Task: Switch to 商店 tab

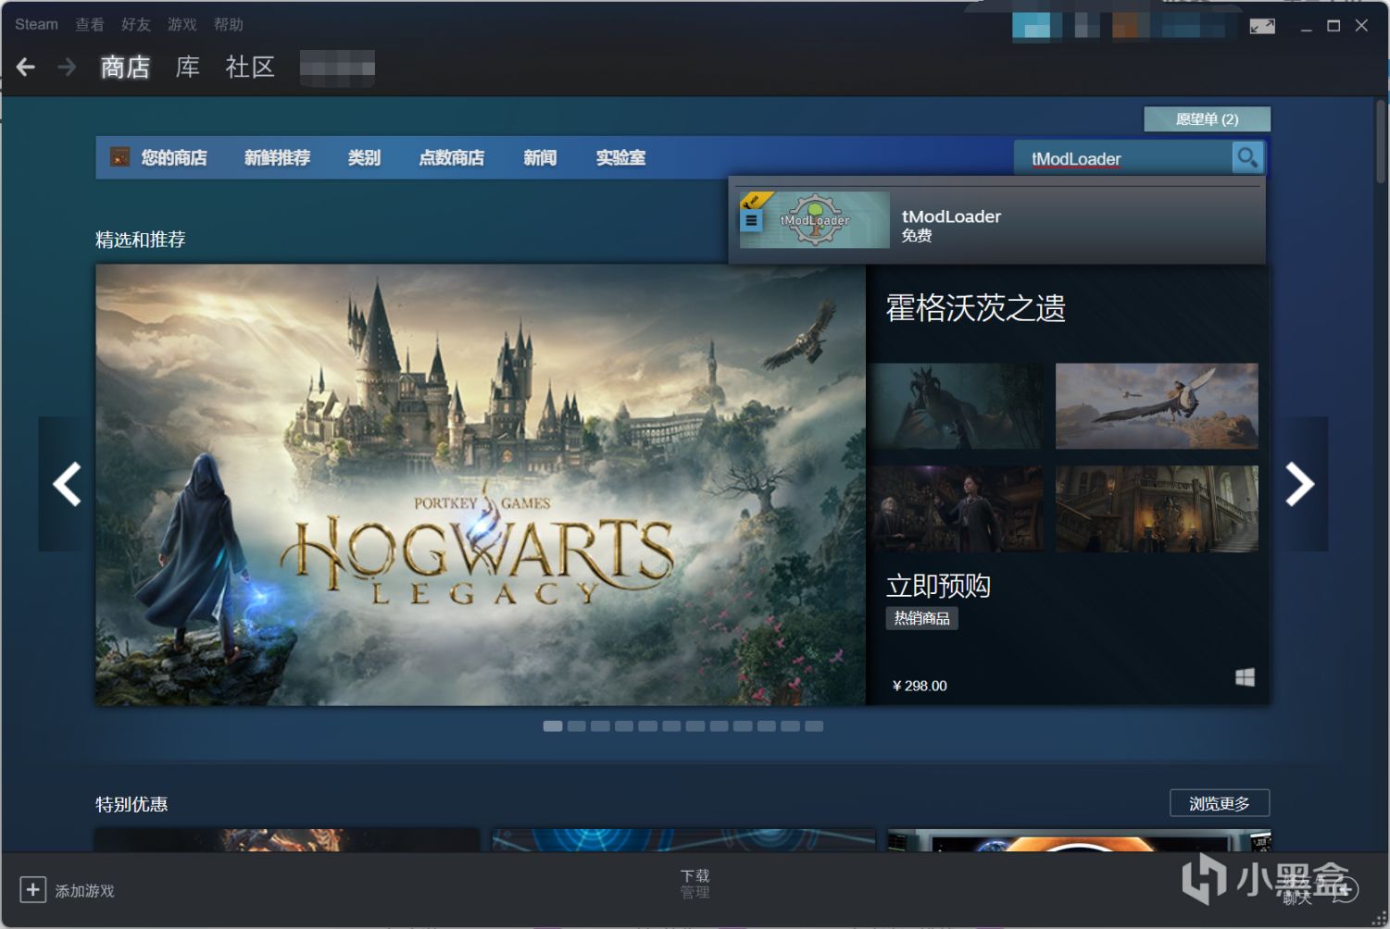Action: tap(125, 67)
